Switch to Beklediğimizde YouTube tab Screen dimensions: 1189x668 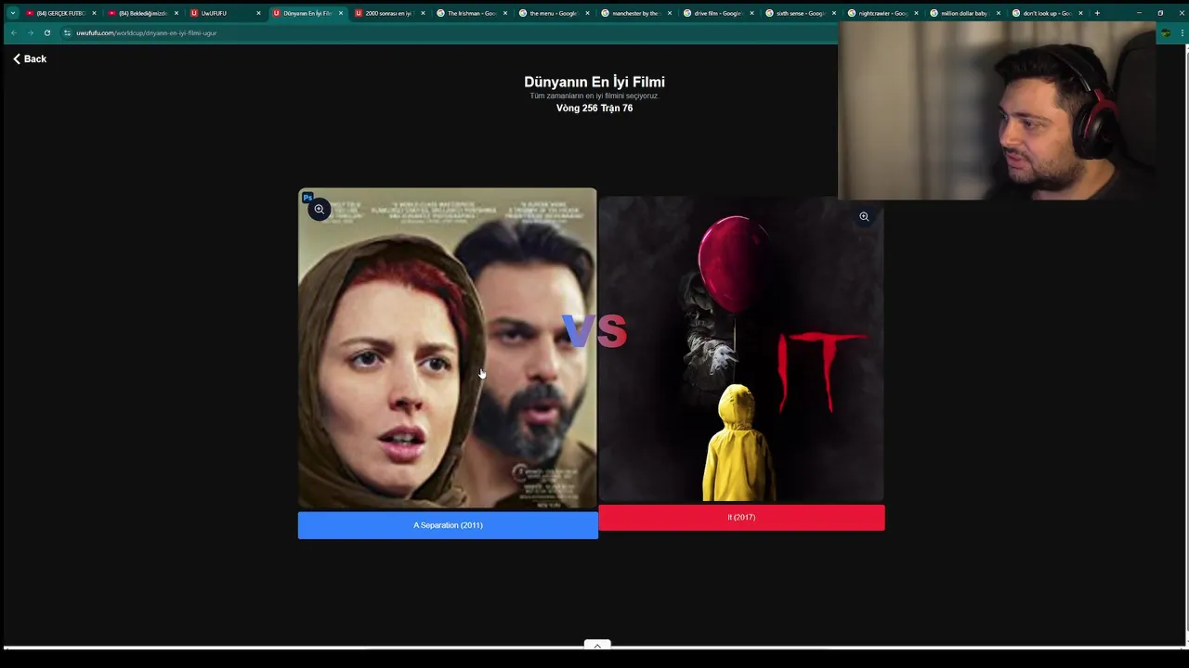pos(142,13)
